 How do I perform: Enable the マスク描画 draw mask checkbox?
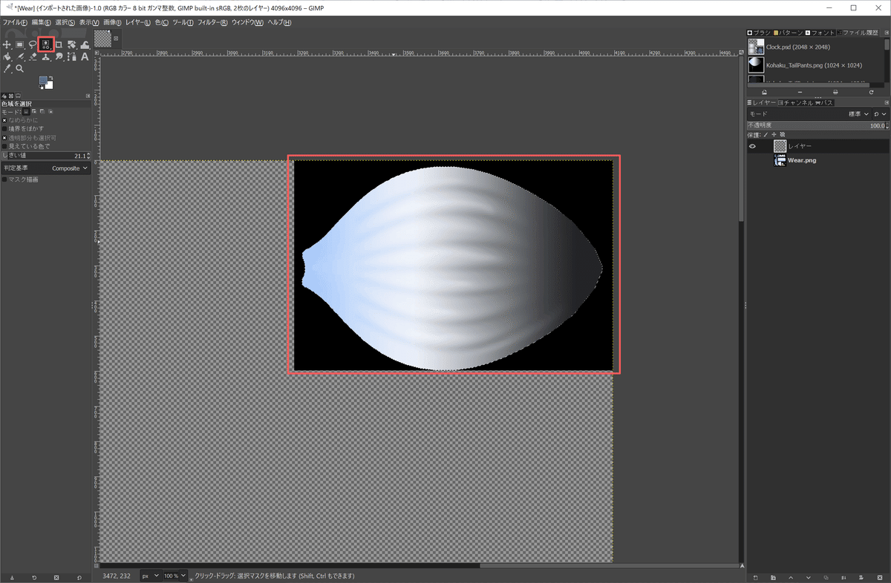coord(4,179)
